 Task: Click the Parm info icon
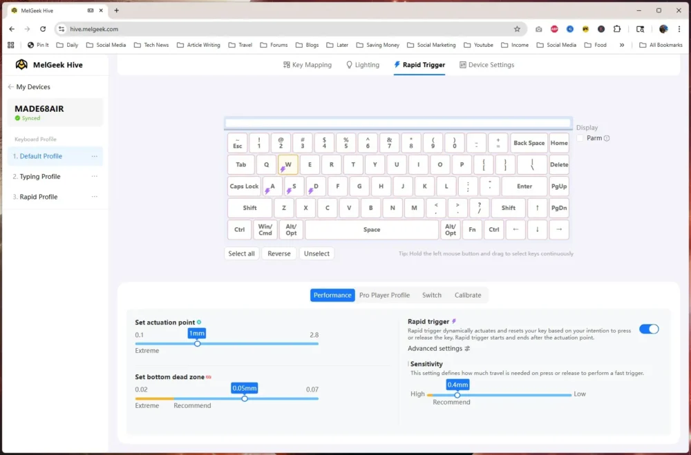point(607,138)
